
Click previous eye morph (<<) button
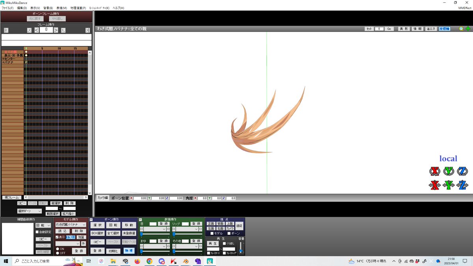pos(142,229)
